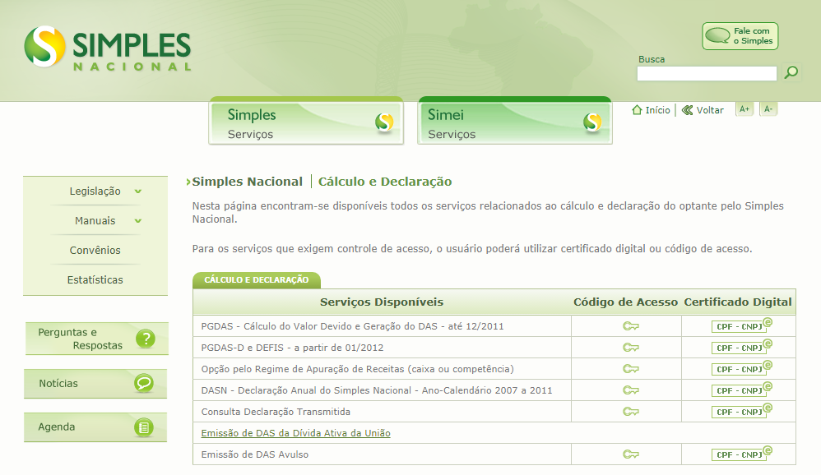
Task: Click the A- text size button
Action: (768, 108)
